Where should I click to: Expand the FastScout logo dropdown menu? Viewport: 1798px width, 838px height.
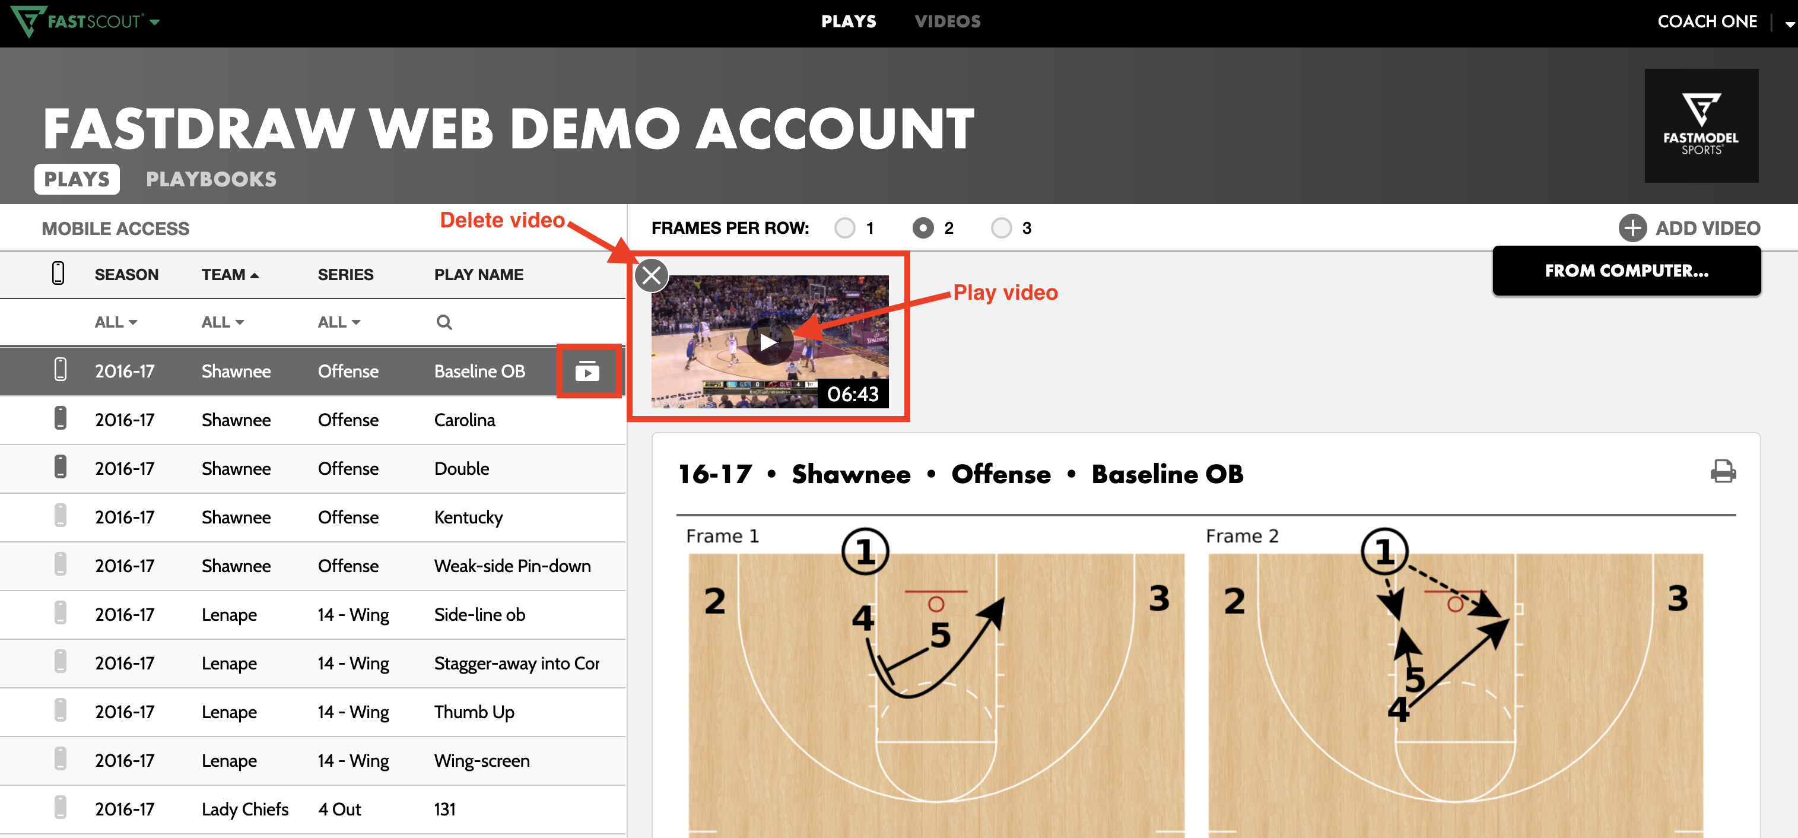pos(155,23)
